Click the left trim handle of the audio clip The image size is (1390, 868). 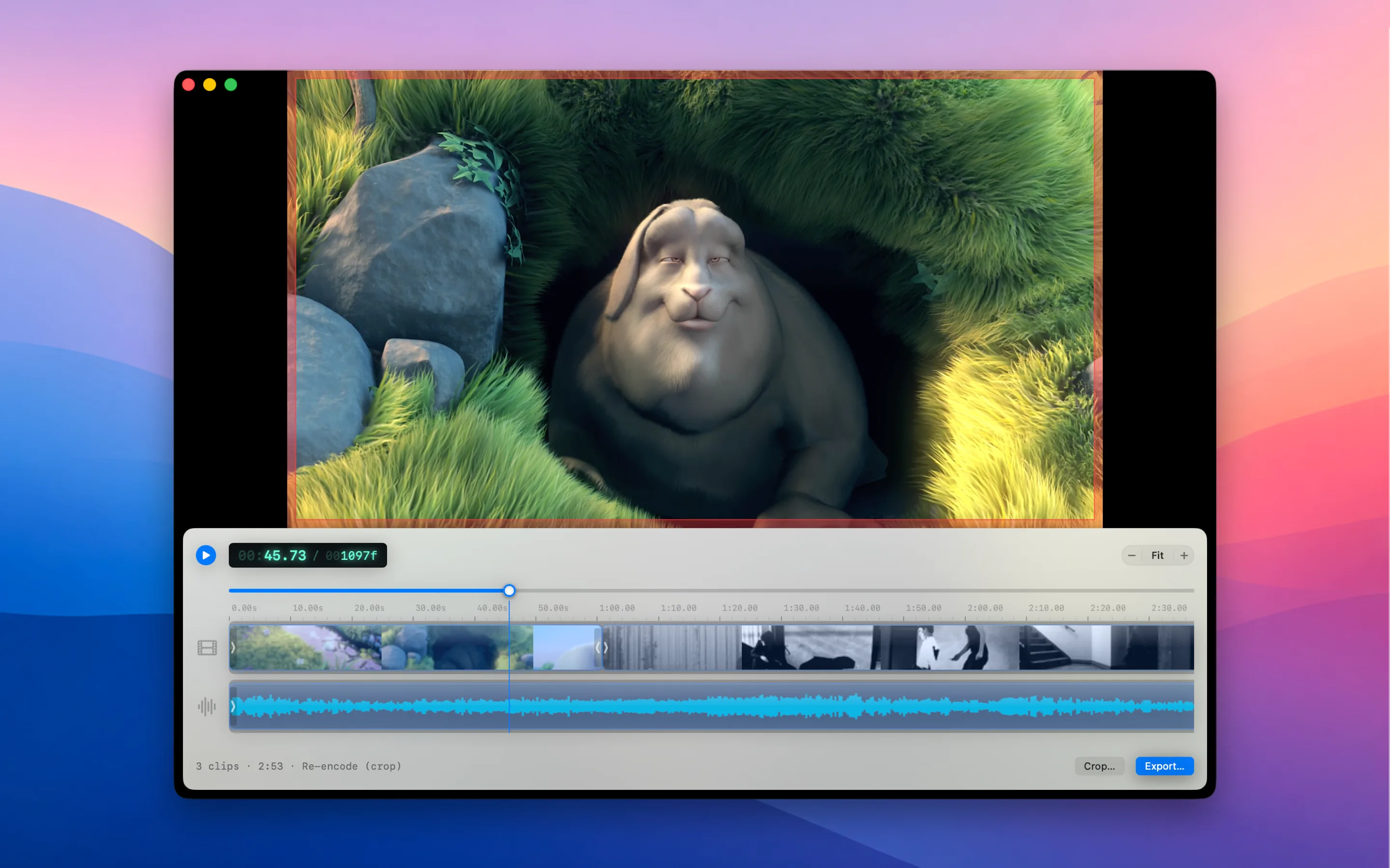coord(233,706)
